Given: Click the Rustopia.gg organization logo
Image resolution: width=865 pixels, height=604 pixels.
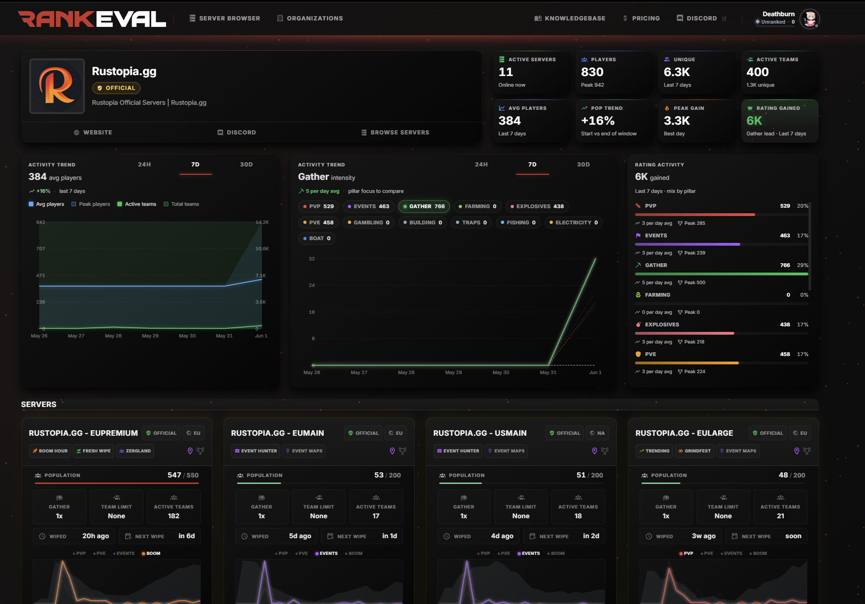Looking at the screenshot, I should click(57, 86).
